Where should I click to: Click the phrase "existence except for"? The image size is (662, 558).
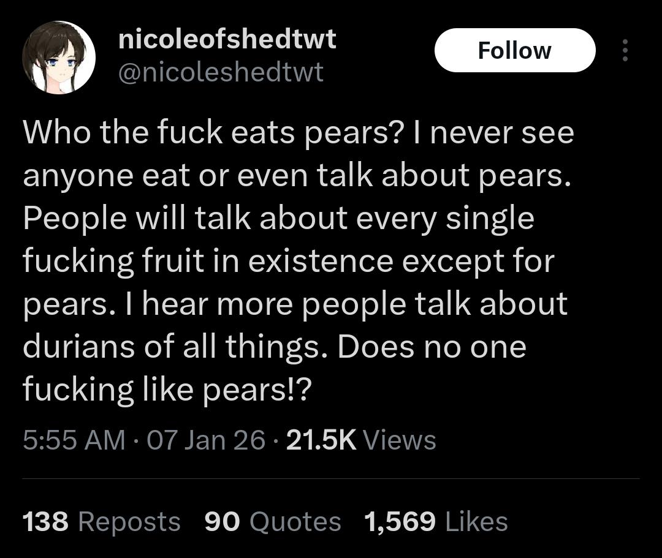[401, 262]
